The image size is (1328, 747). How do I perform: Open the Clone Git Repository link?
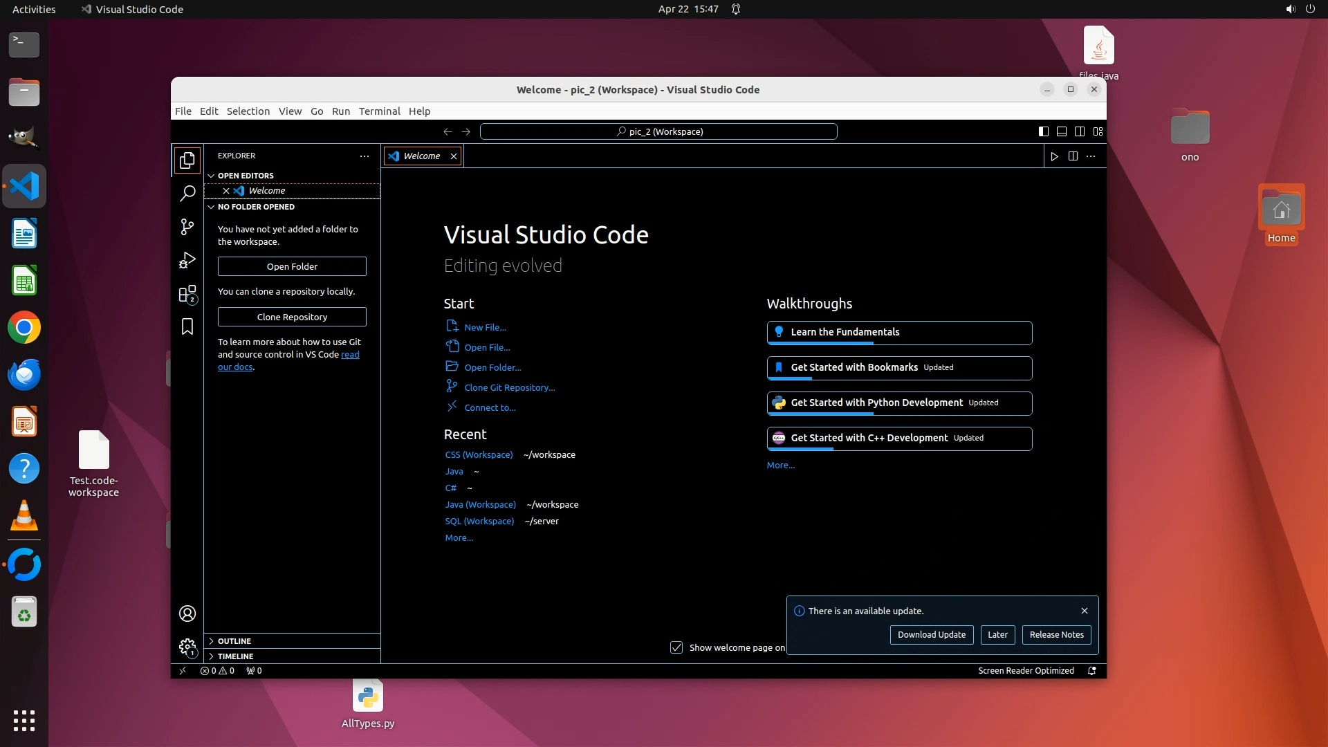[509, 388]
